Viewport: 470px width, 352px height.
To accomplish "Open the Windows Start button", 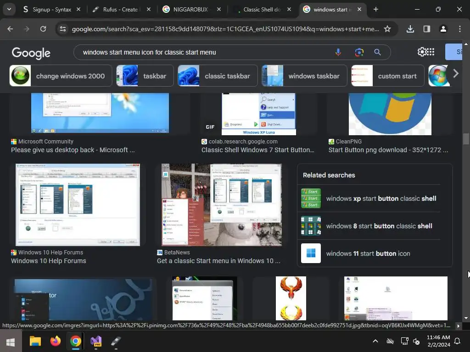I will click(11, 342).
